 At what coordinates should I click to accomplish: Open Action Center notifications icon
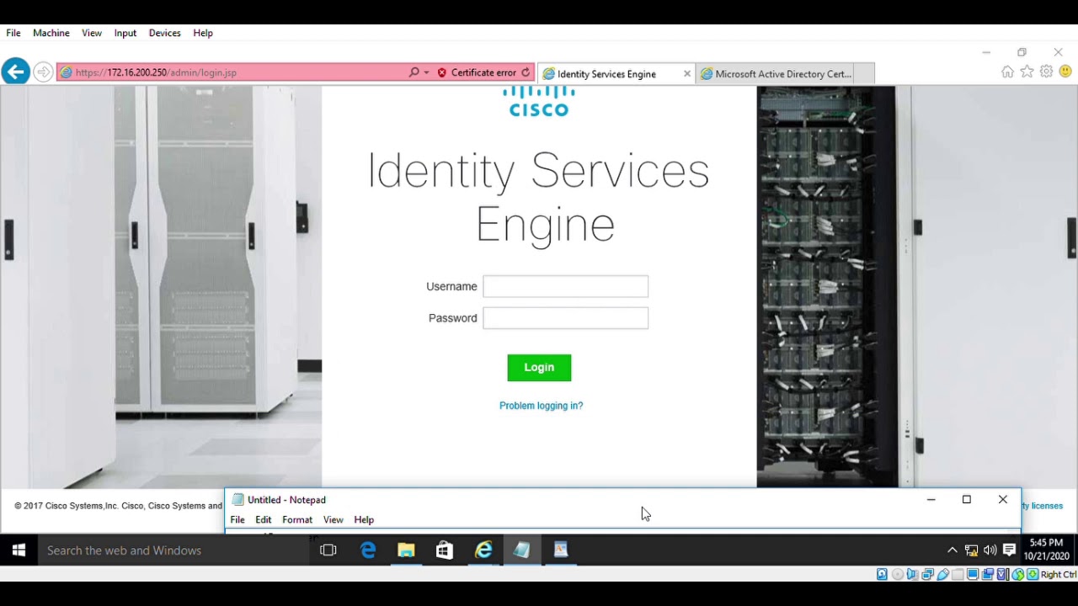click(x=1009, y=550)
